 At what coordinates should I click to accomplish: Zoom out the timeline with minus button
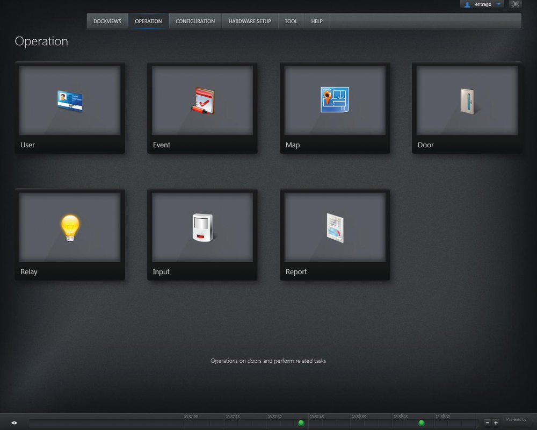[x=487, y=423]
